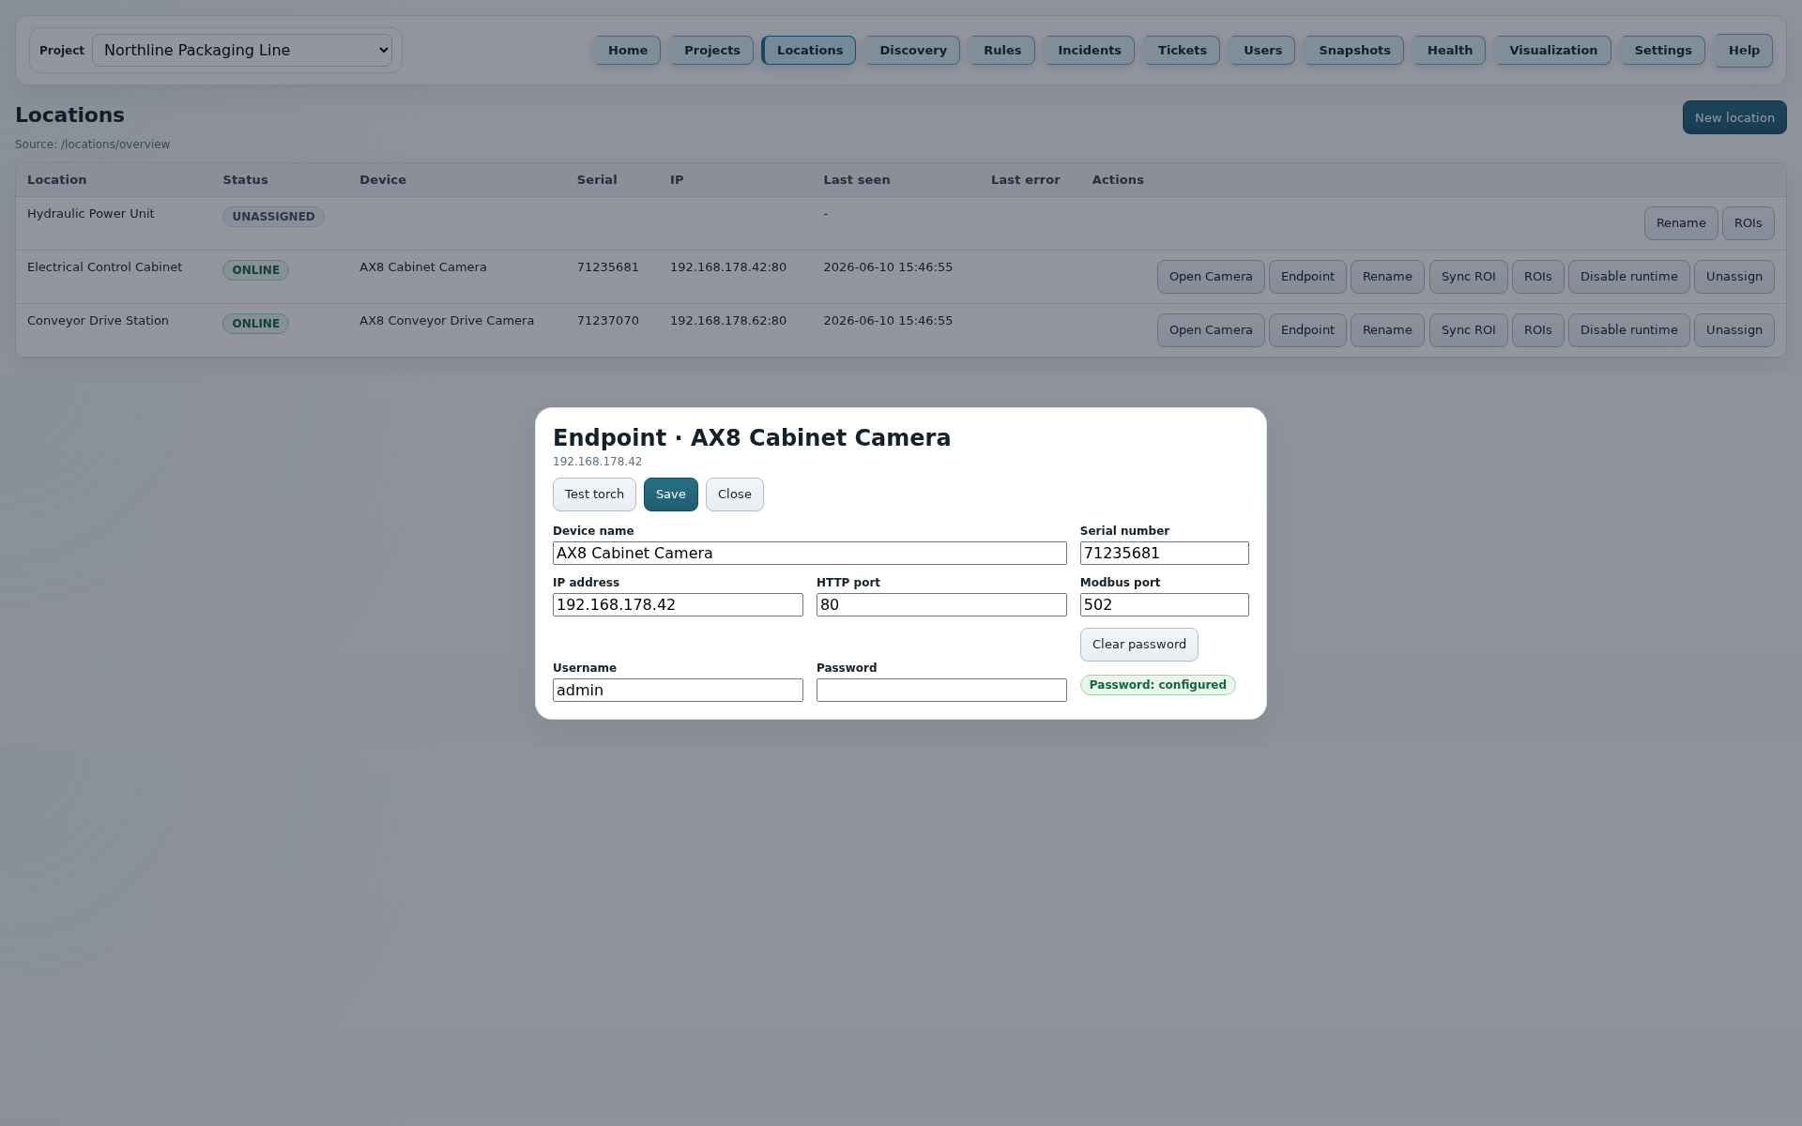
Task: Rename the Hydraulic Power Unit location
Action: pos(1681,223)
